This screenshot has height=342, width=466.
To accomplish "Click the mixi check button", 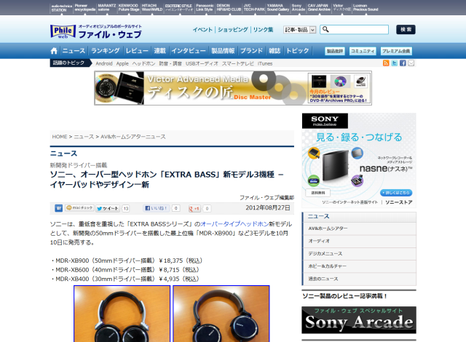I will pos(79,208).
